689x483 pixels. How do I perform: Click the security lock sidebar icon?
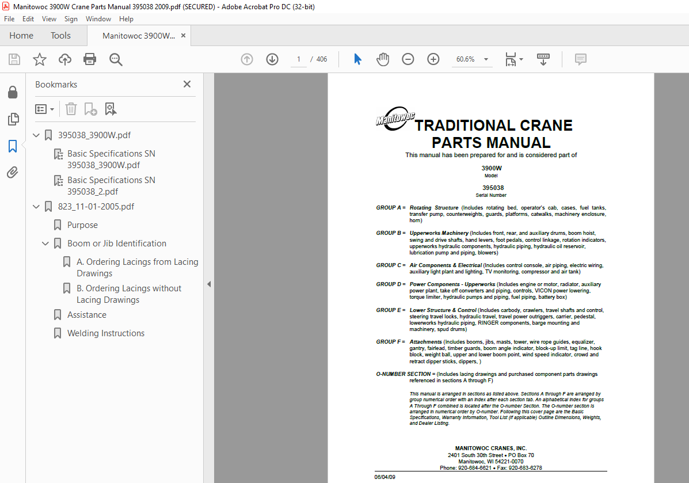13,92
